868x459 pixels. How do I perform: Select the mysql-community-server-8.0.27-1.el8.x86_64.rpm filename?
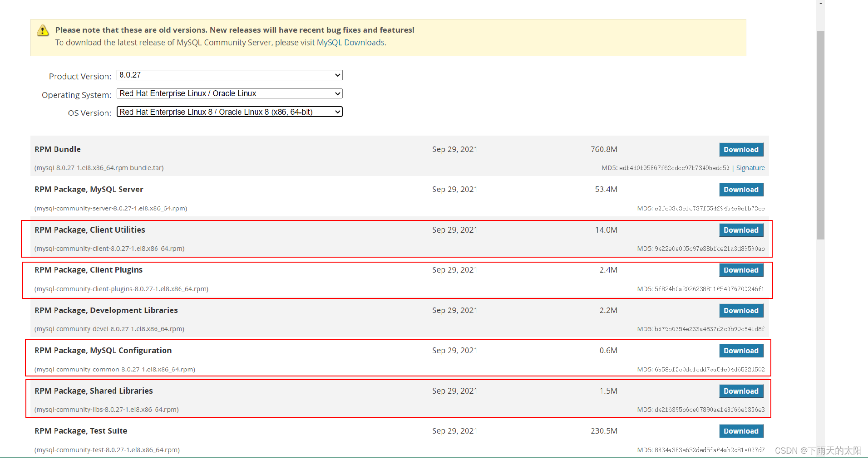[x=111, y=209]
